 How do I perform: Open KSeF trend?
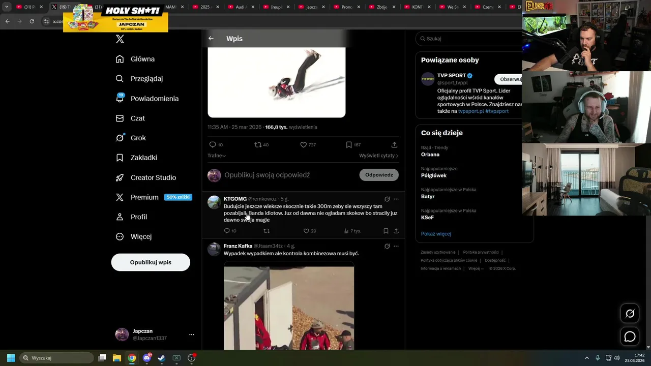[x=427, y=218]
